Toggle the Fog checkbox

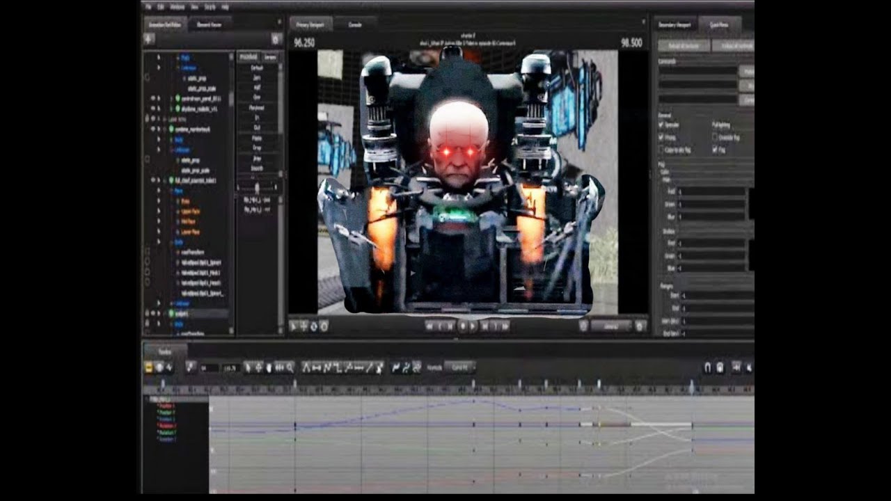[x=716, y=149]
